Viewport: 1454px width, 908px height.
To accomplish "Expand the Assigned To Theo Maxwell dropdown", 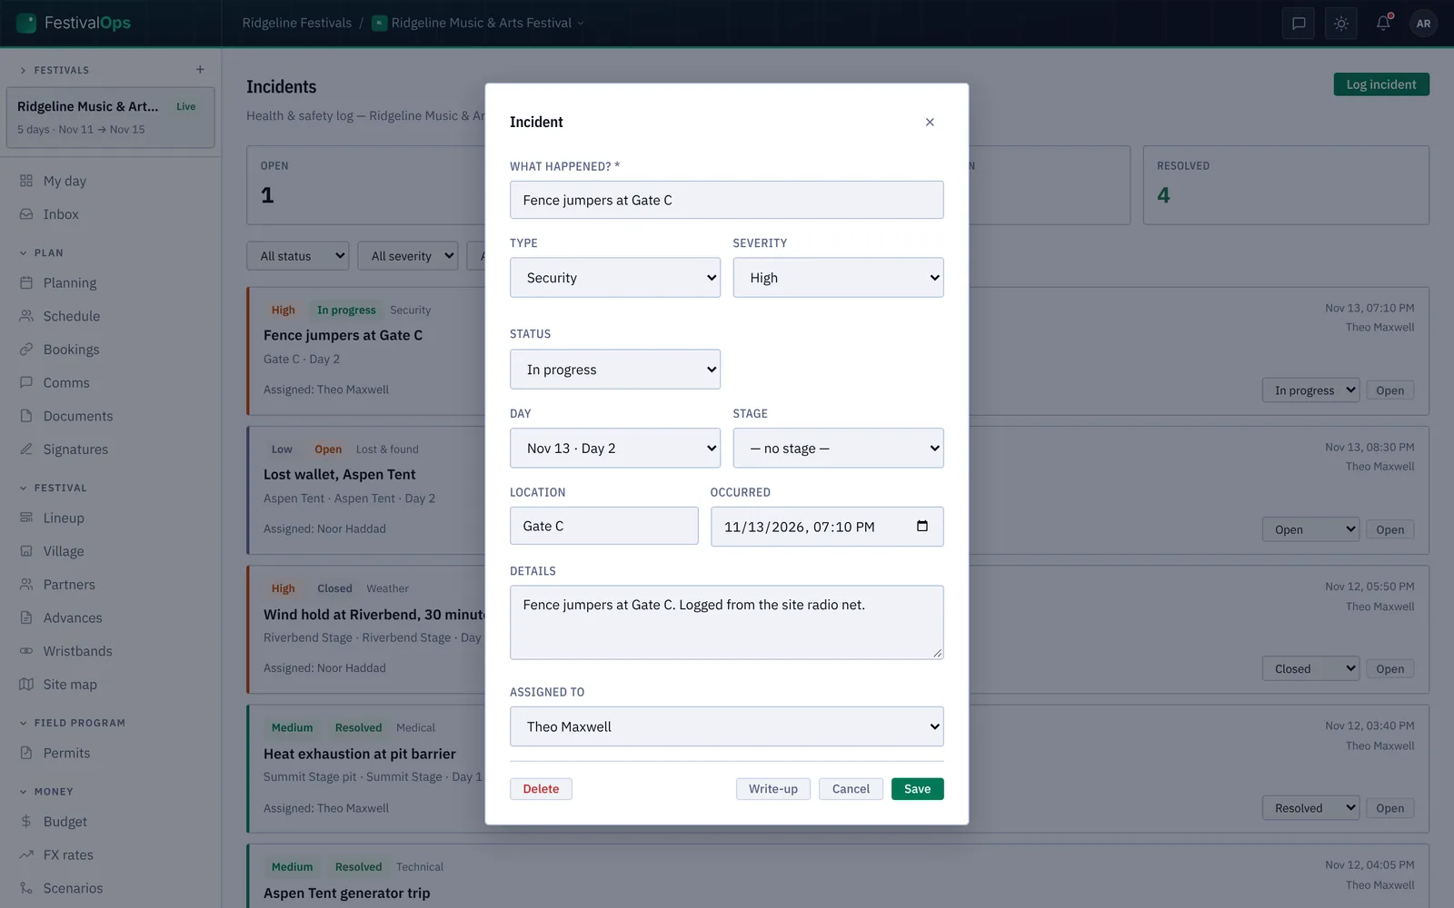I will tap(727, 726).
